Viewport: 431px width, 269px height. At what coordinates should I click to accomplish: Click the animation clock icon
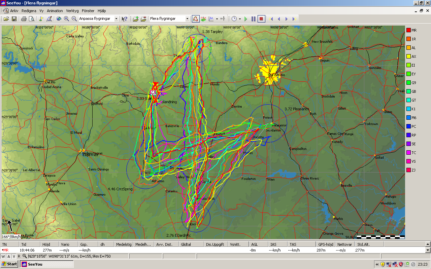(x=234, y=19)
